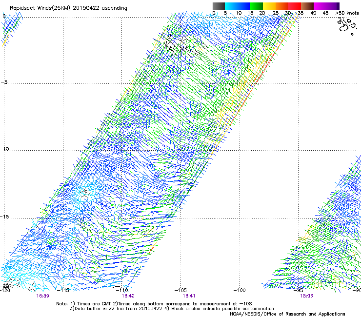
Task: Click the '-10' latitude axis label
Action: [x=4, y=149]
